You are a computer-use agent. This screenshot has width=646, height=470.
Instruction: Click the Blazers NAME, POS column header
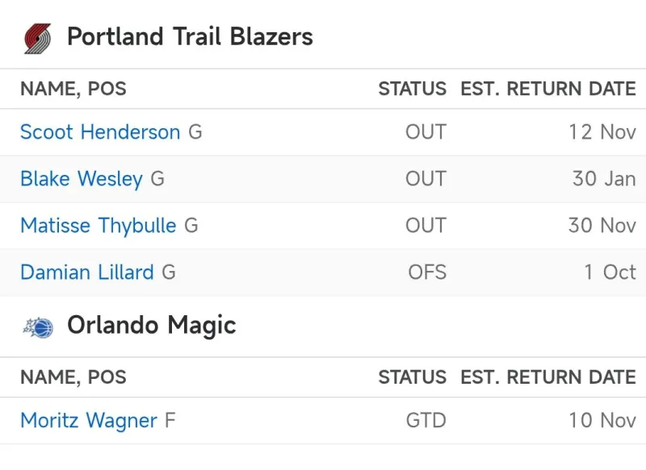(73, 89)
